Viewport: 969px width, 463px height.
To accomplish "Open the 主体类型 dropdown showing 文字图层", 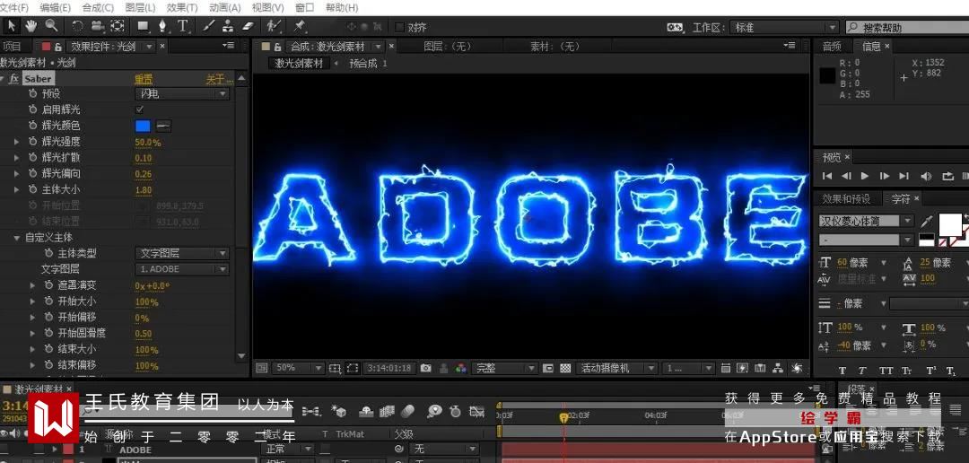I will (182, 253).
